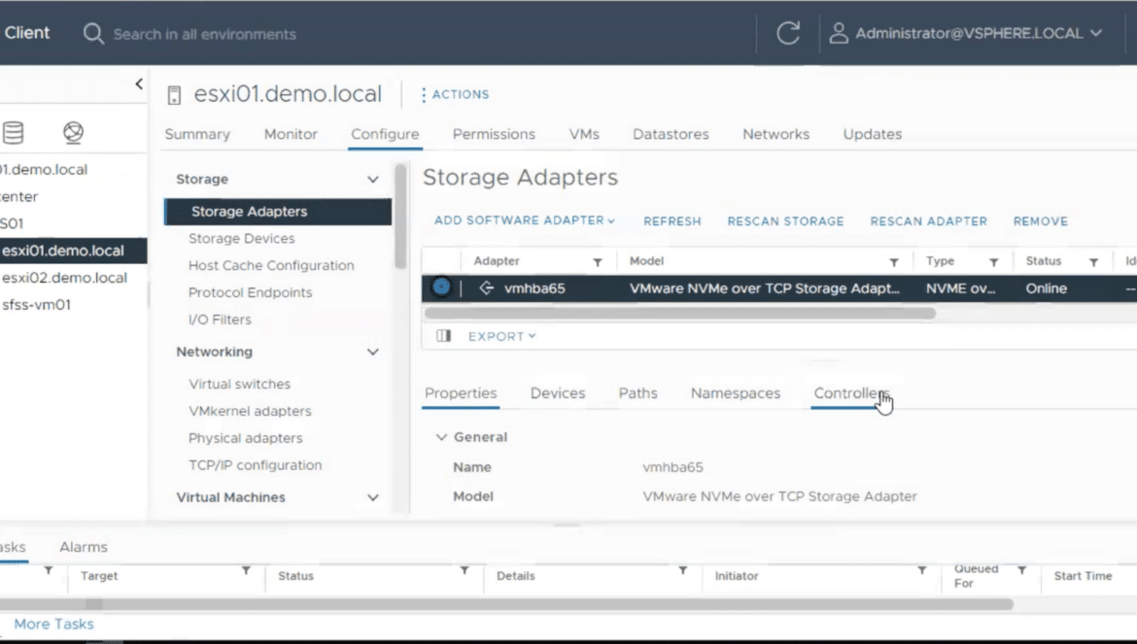Open Host Cache Configuration
The height and width of the screenshot is (644, 1137).
(271, 265)
